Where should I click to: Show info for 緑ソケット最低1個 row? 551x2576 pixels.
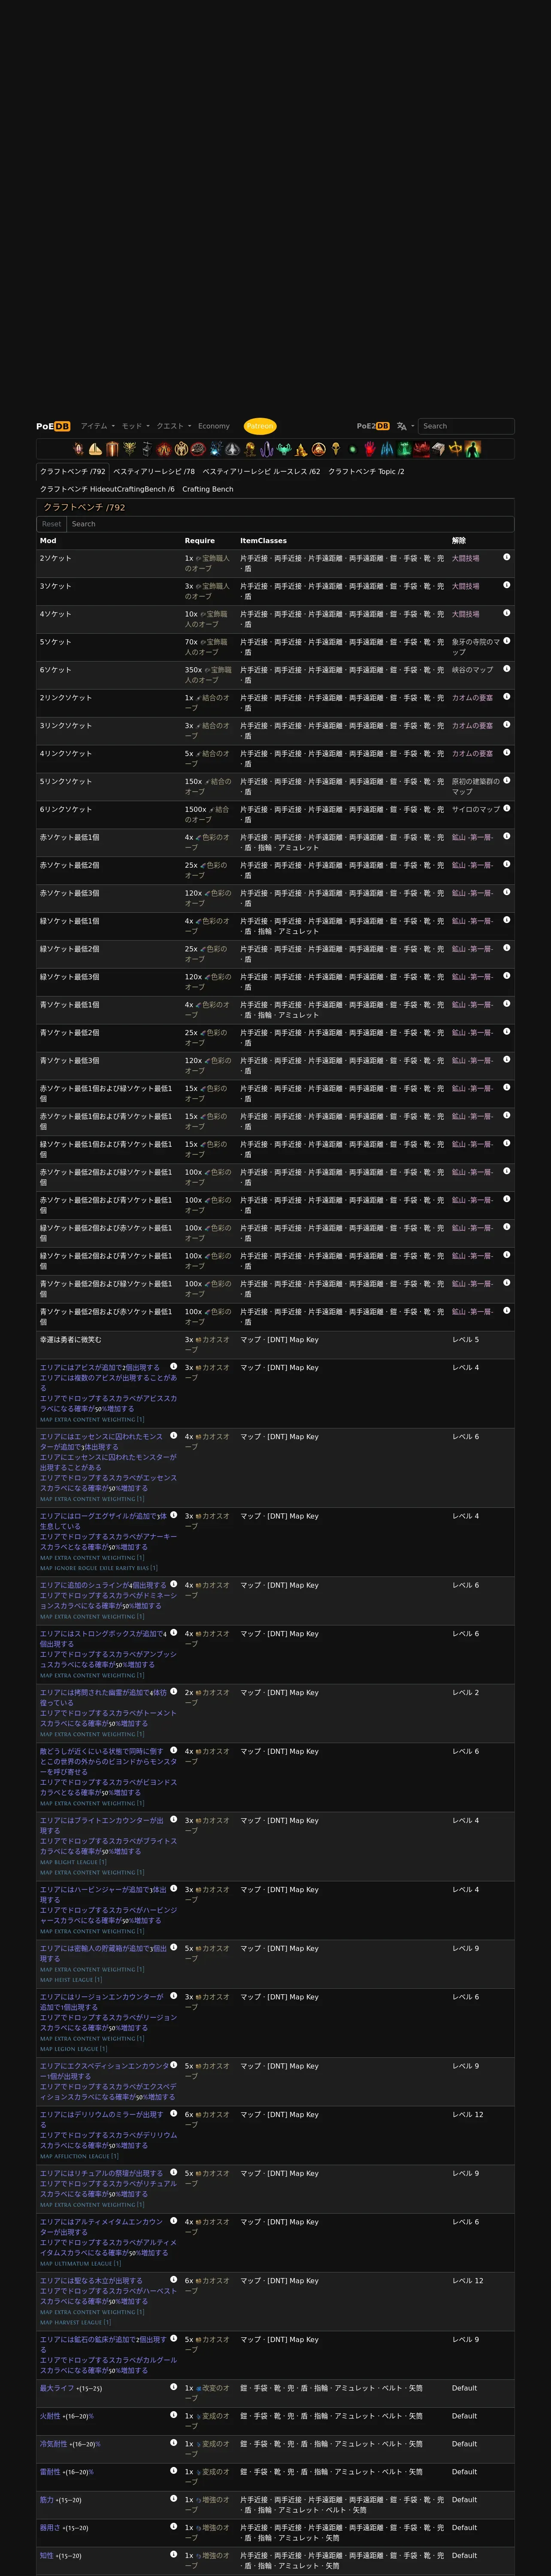click(507, 920)
